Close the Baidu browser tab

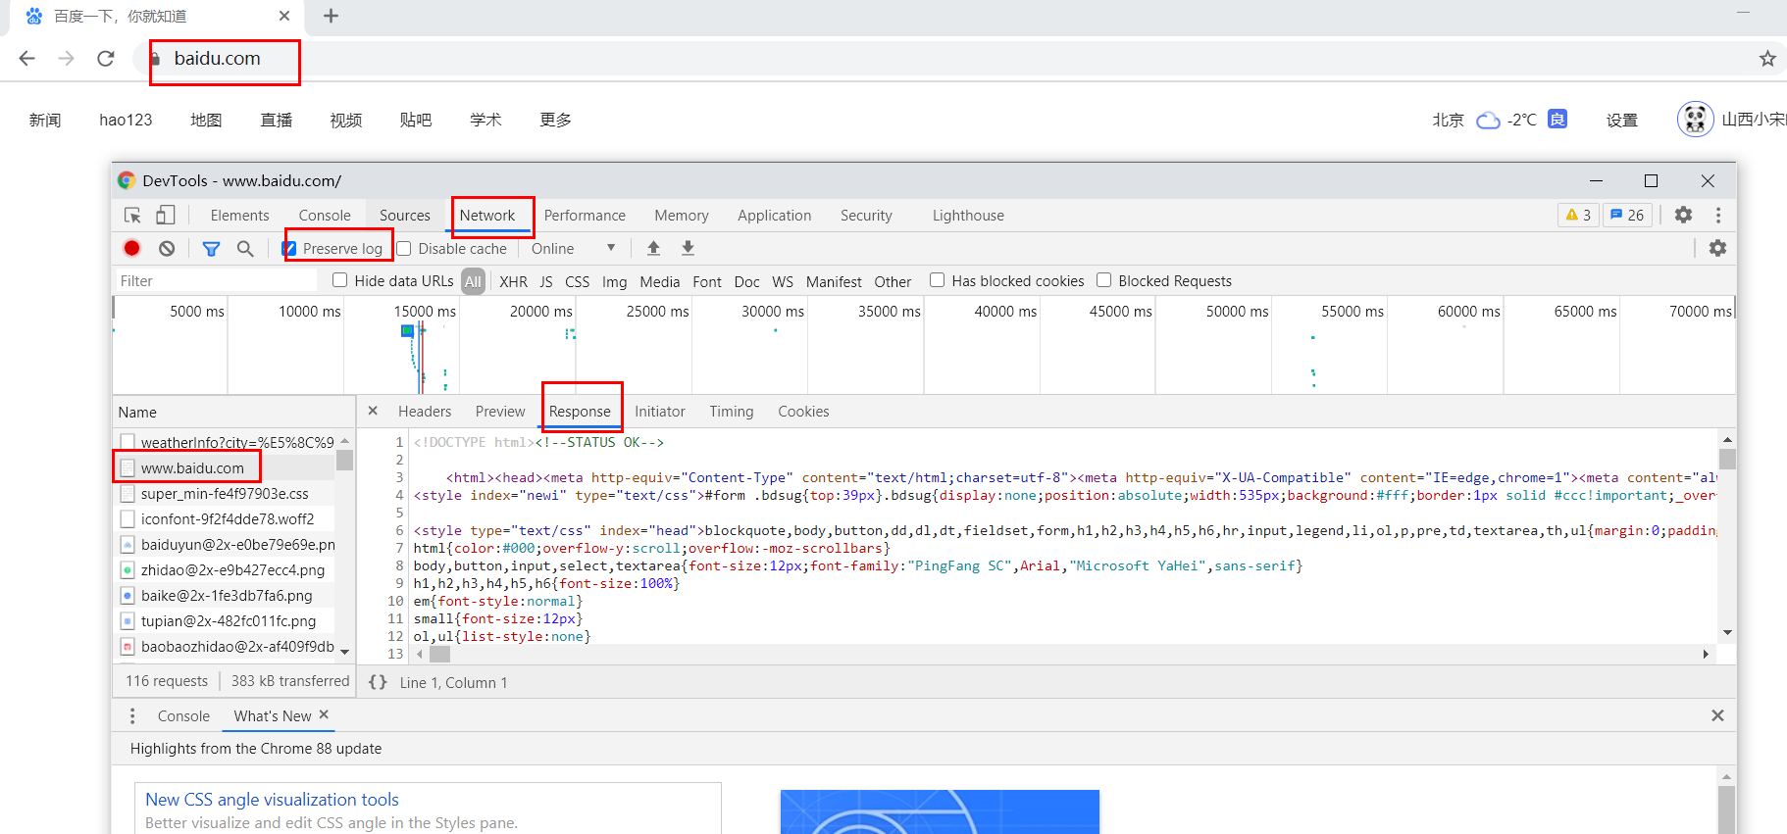pos(284,16)
